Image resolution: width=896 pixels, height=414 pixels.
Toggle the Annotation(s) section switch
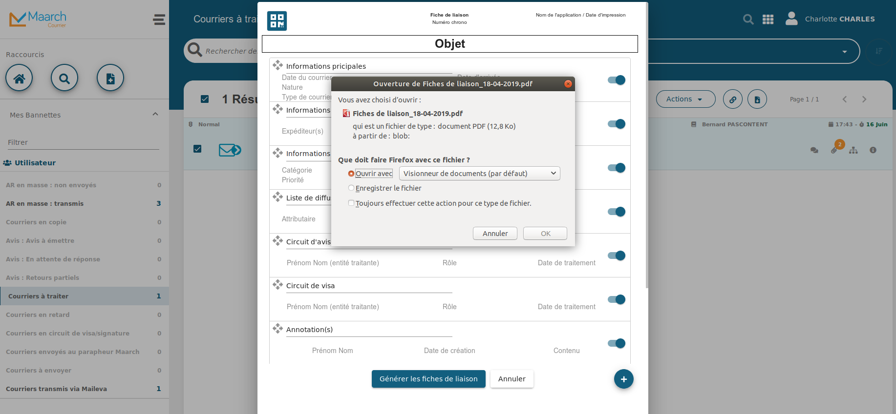(x=617, y=343)
